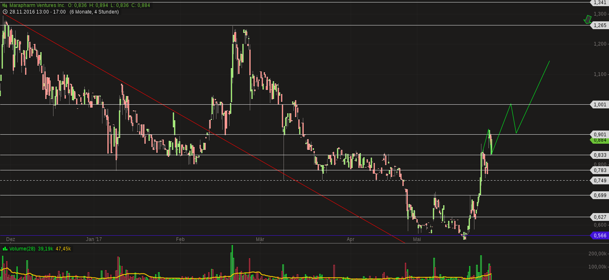Click the Mai label on the time axis
Screen dimensions: 609x280
click(417, 239)
